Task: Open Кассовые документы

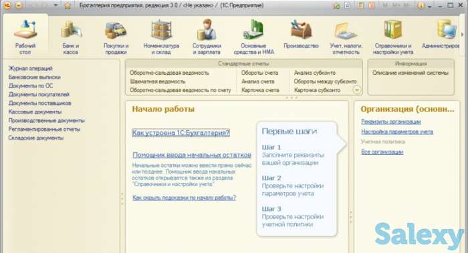Action: tap(35, 111)
